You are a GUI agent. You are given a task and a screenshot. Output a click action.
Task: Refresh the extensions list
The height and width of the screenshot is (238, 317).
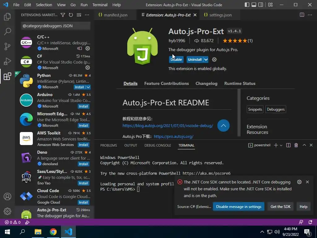coord(71,15)
